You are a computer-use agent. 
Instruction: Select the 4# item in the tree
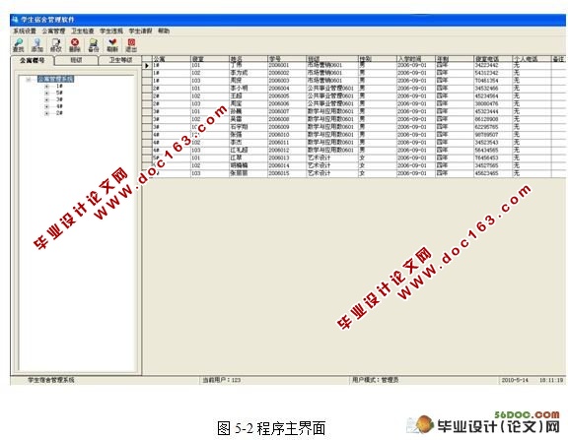59,106
